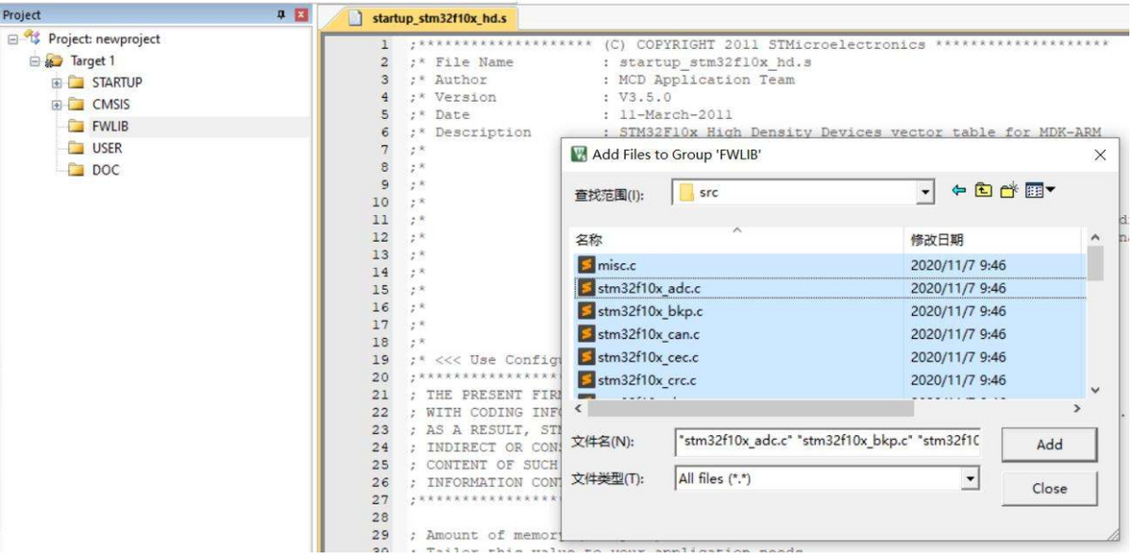This screenshot has width=1133, height=555.
Task: Close the Project panel with the red X
Action: pyautogui.click(x=301, y=15)
